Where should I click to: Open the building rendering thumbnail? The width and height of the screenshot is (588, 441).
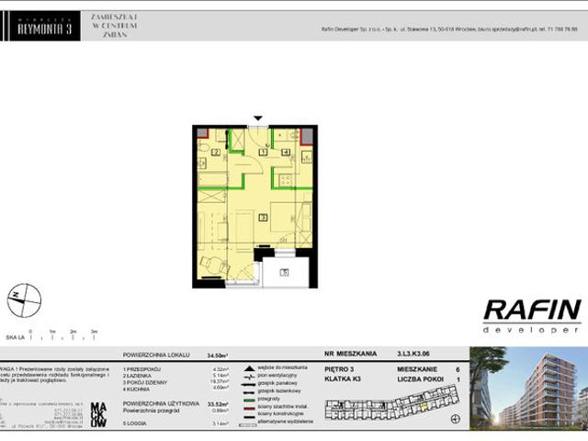point(529,388)
